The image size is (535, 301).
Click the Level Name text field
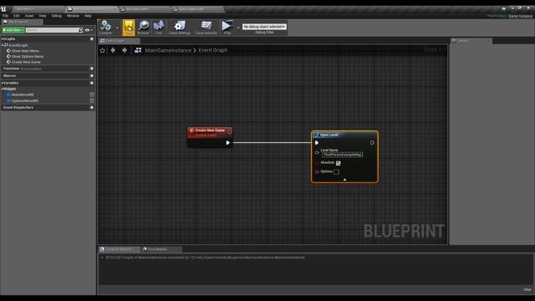pos(342,155)
